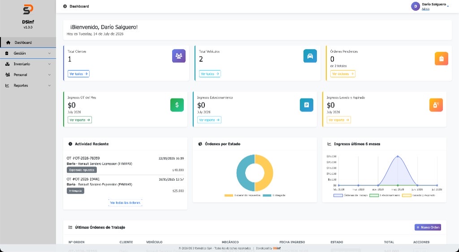The image size is (459, 252).
Task: Click the DSinf link in footer
Action: (x=277, y=248)
